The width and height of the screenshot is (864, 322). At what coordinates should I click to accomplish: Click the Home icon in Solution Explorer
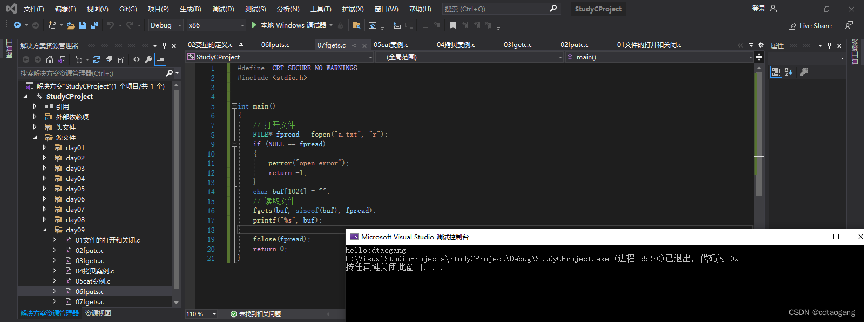click(50, 59)
